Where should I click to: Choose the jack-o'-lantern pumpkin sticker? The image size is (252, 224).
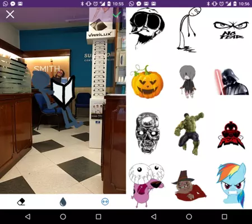click(x=147, y=82)
